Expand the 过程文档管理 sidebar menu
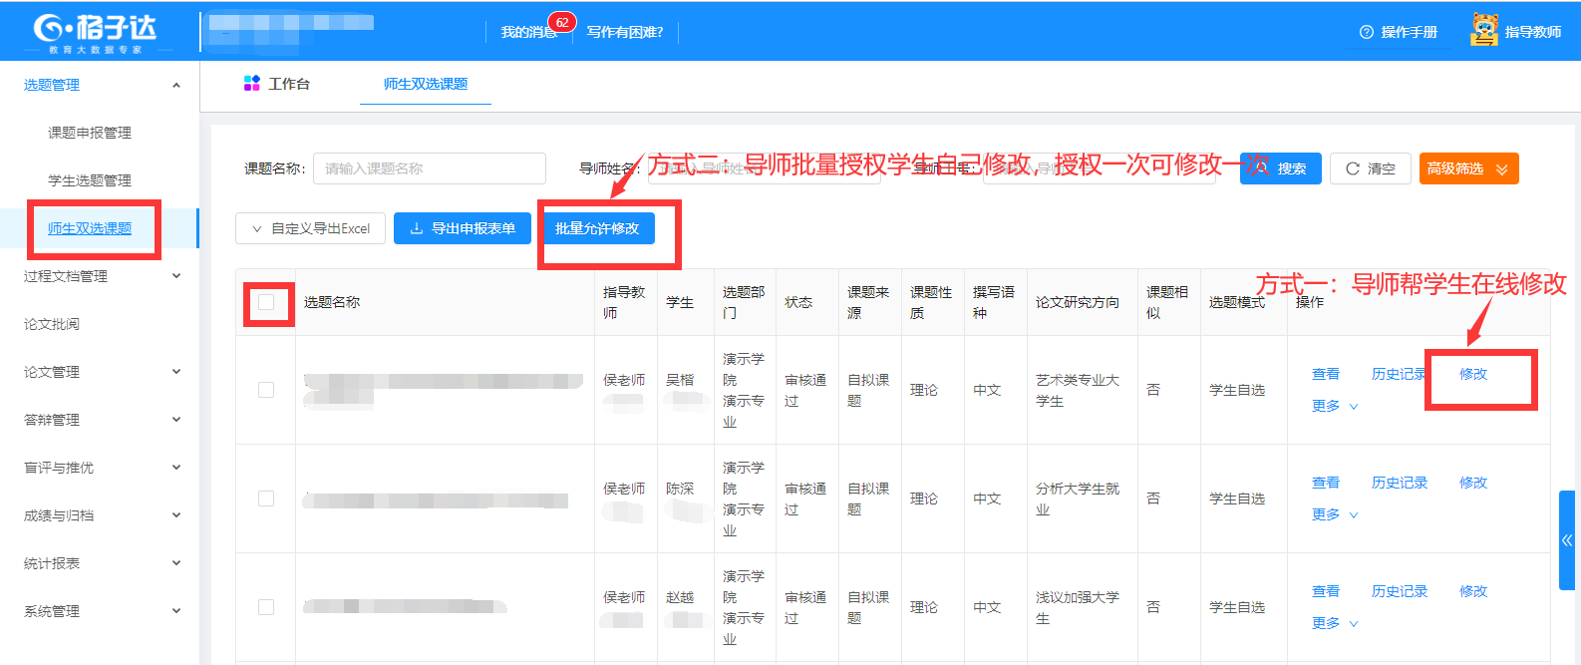The height and width of the screenshot is (665, 1581). [100, 276]
